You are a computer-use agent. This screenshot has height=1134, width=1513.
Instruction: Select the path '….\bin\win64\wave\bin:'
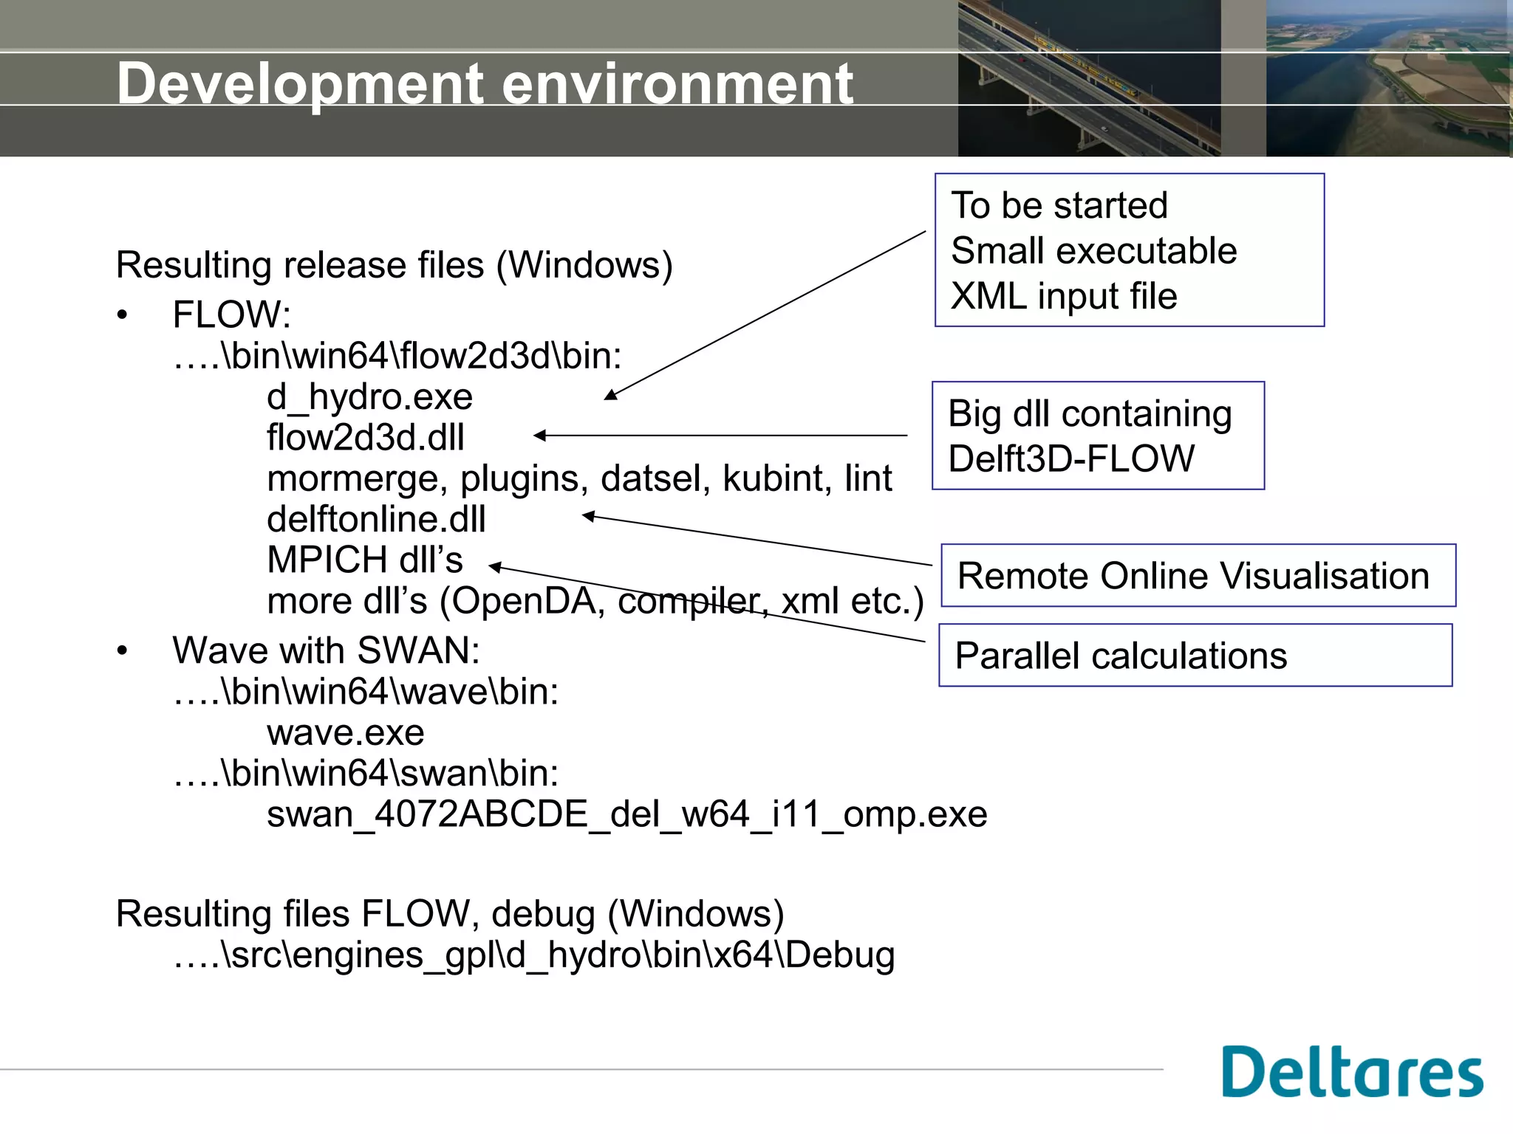366,693
